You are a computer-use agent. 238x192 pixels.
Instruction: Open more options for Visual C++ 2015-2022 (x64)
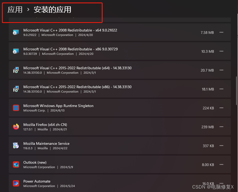click(x=221, y=70)
